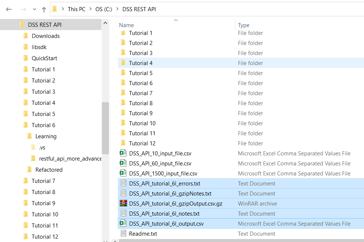This screenshot has height=242, width=364.
Task: Select Tutorial 11 in navigation tree
Action: point(45,226)
